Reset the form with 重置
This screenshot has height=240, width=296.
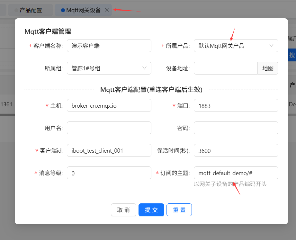click(179, 210)
